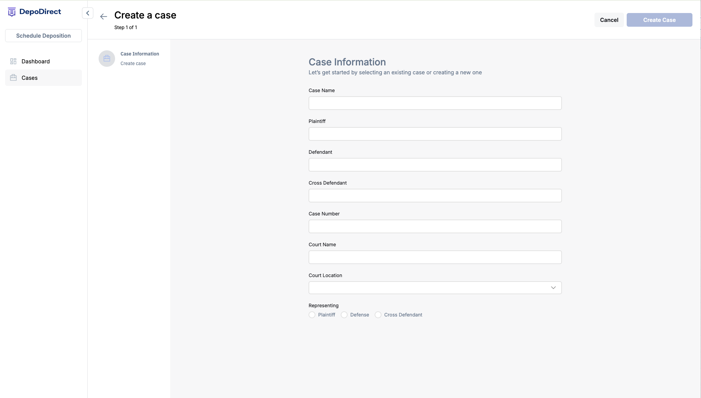The image size is (701, 398).
Task: Click the back arrow beside Create a case
Action: click(103, 16)
